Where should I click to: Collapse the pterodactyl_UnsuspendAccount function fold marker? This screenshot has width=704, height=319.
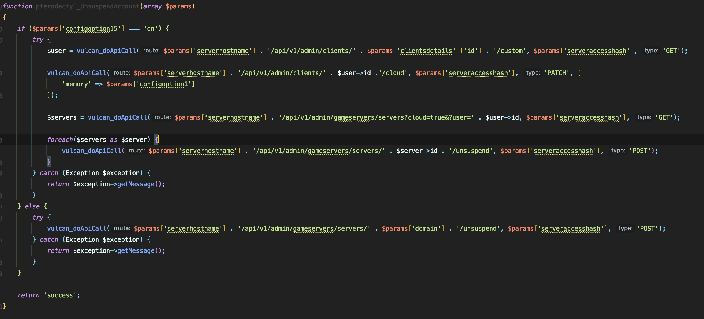click(1, 6)
